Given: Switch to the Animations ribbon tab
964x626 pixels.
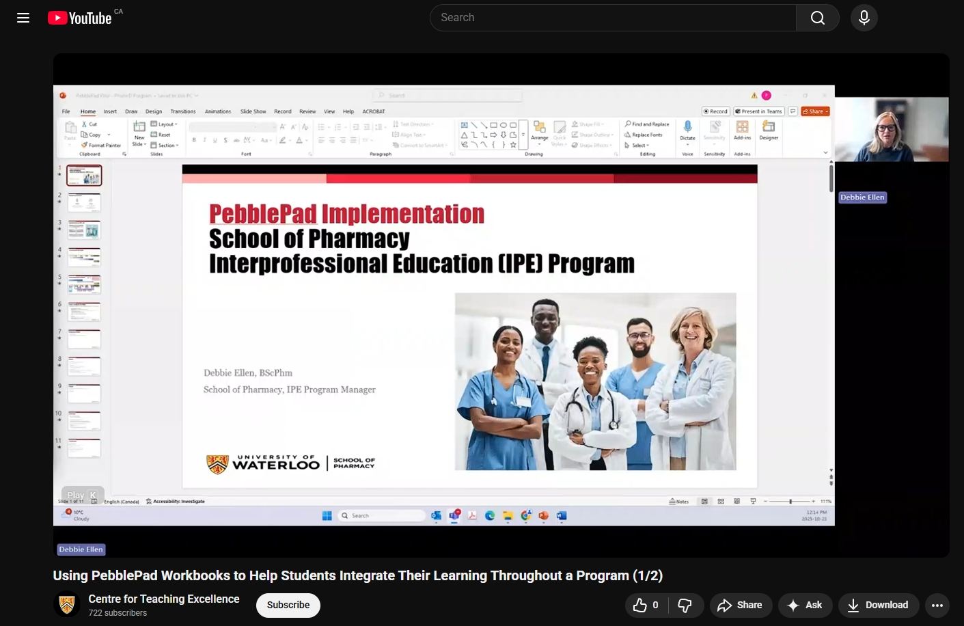Looking at the screenshot, I should pos(218,111).
